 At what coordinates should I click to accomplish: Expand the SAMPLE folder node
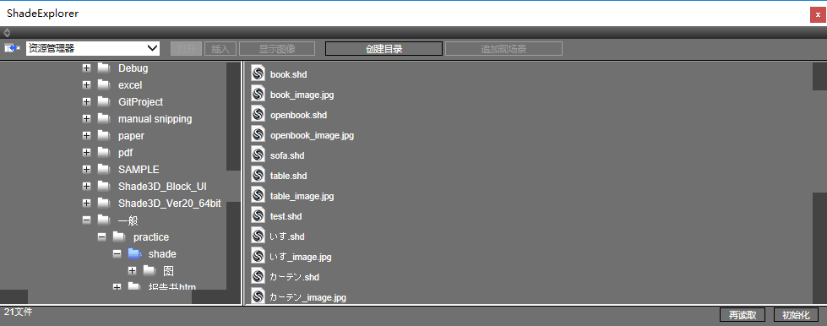coord(86,169)
